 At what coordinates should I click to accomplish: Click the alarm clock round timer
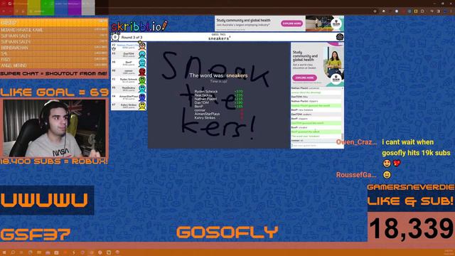(115, 37)
